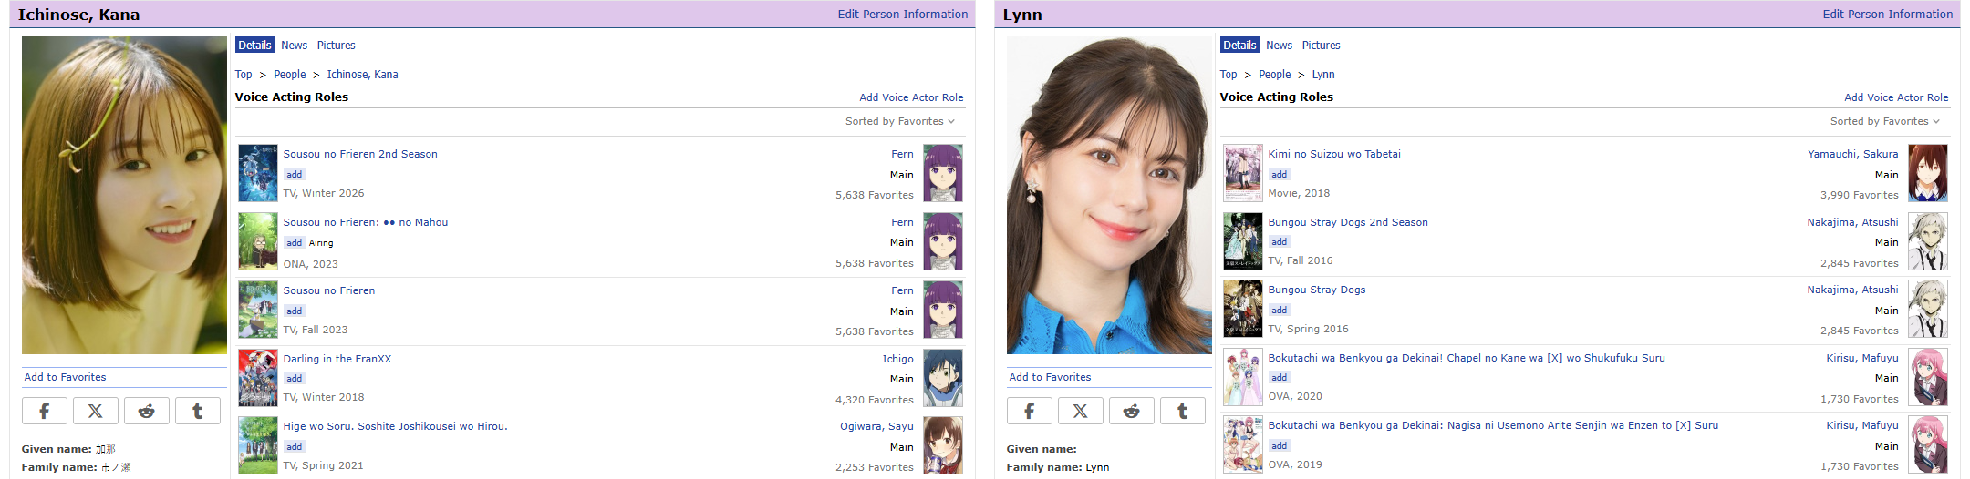1970x479 pixels.
Task: Open Kimi no Suizou wo Tabetai poster
Action: (1242, 173)
